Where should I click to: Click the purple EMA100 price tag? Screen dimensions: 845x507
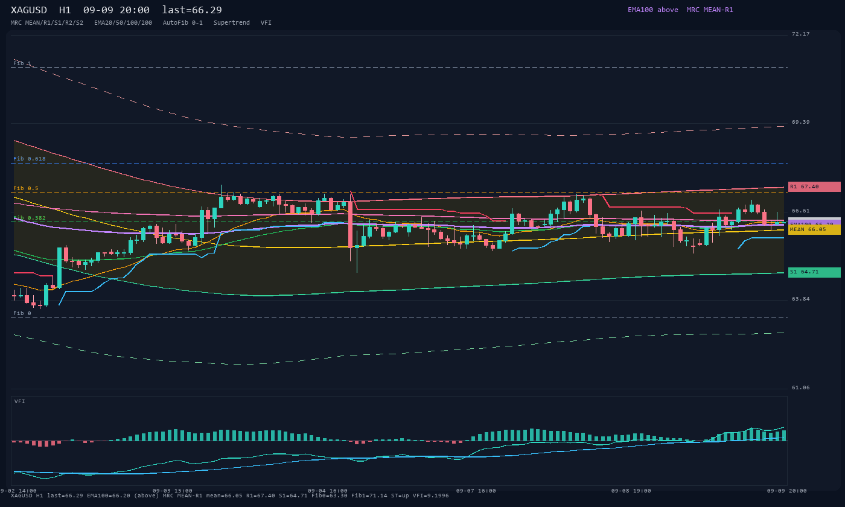point(814,222)
